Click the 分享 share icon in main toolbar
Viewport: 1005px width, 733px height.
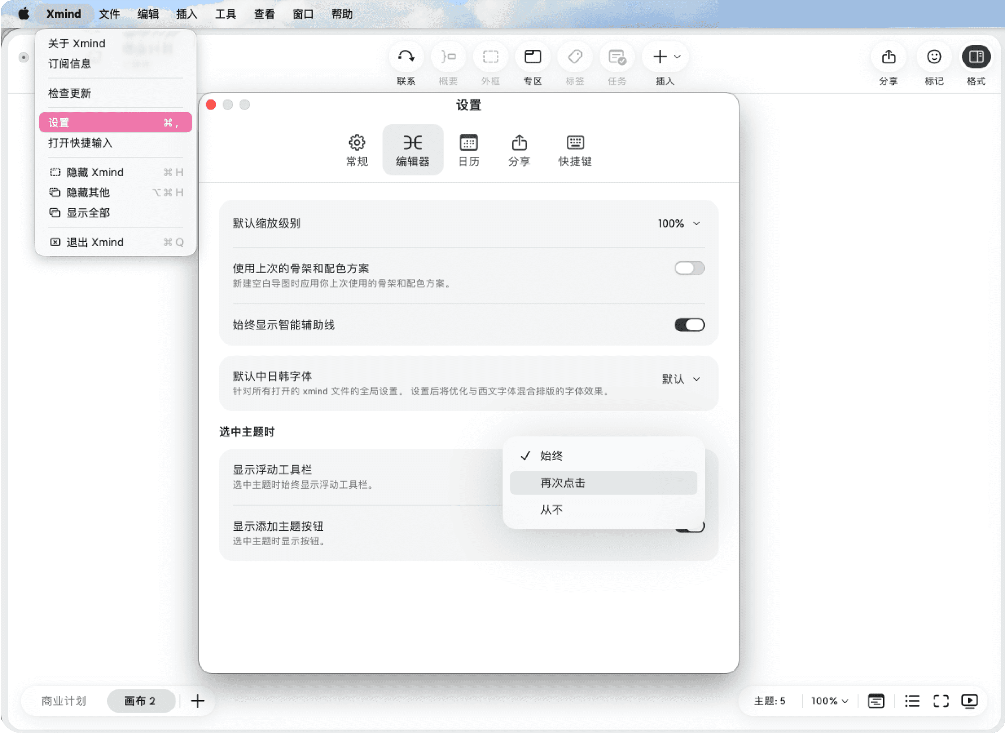coord(888,57)
